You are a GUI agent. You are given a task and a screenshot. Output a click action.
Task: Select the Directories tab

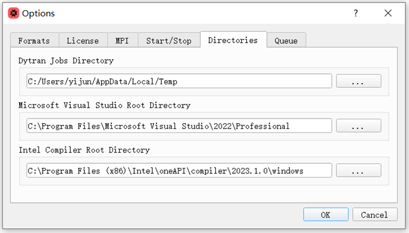(x=233, y=40)
